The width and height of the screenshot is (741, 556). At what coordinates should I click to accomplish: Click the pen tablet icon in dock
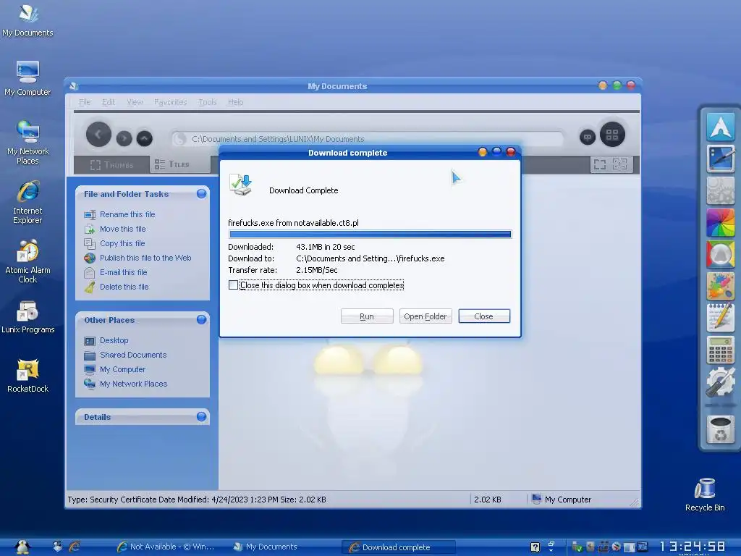click(721, 159)
